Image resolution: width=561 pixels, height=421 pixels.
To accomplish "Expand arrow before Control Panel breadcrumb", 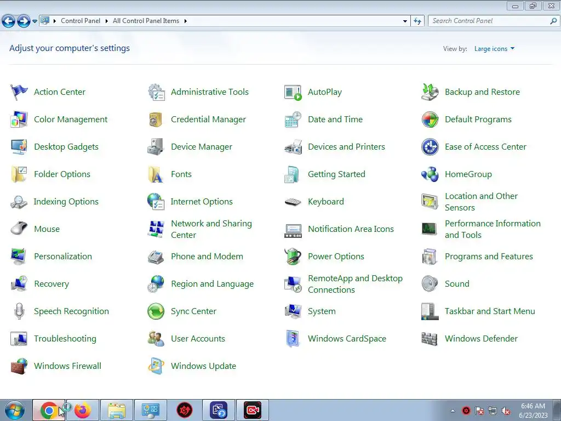I will pos(55,21).
